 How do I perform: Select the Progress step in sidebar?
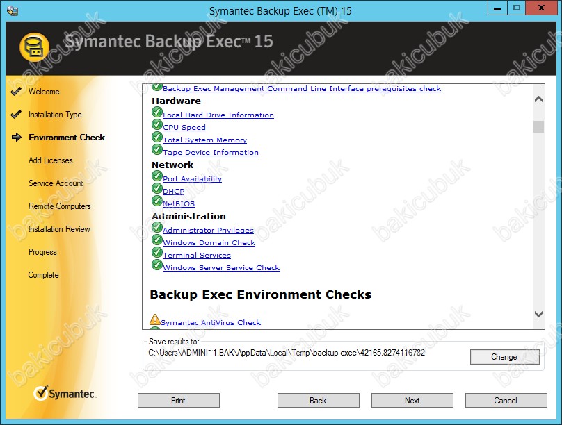coord(42,252)
